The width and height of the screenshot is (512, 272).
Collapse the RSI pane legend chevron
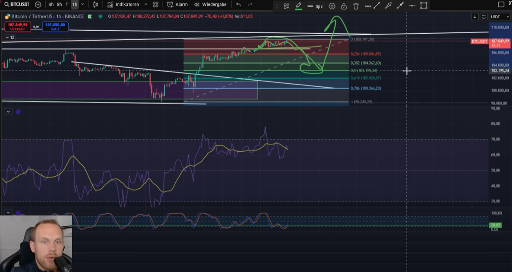click(8, 112)
